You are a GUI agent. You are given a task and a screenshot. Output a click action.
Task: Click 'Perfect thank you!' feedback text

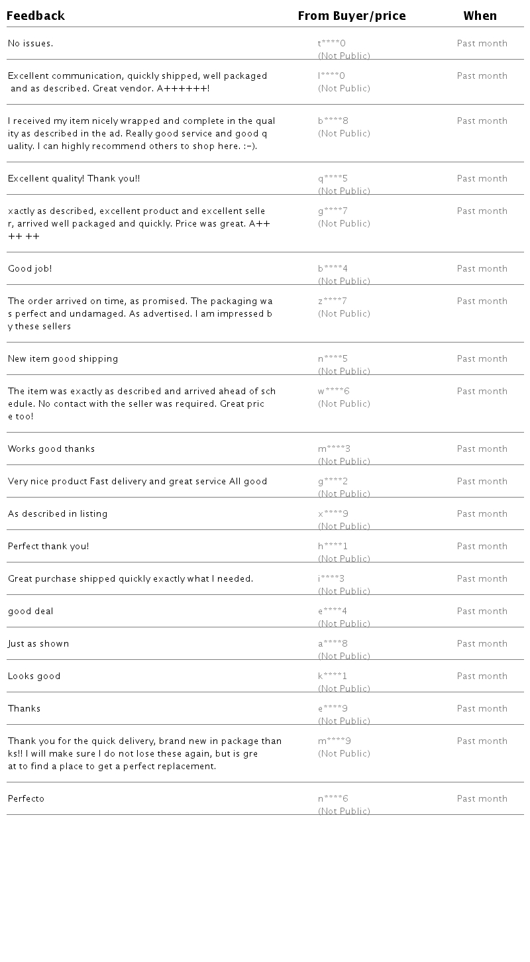[48, 547]
